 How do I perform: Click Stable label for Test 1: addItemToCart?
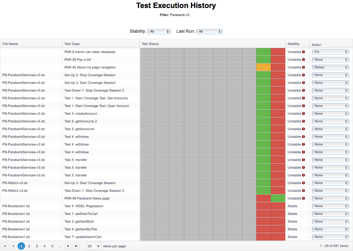[292, 214]
